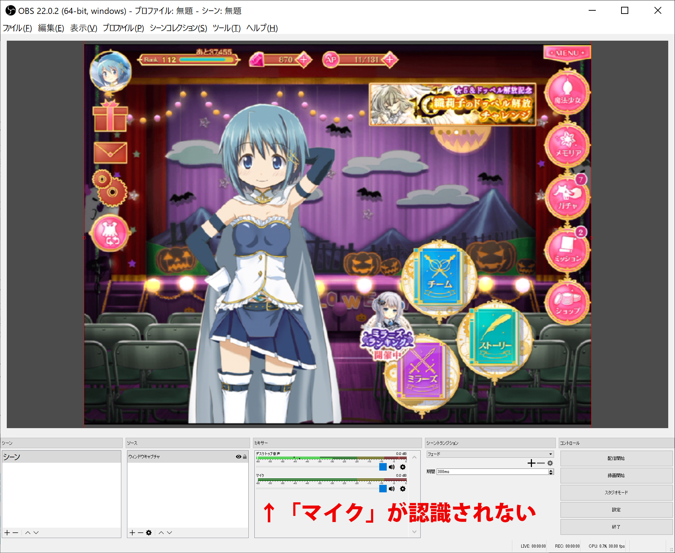Viewport: 675px width, 553px height.
Task: Click 録画開始 to start recording
Action: 616,476
